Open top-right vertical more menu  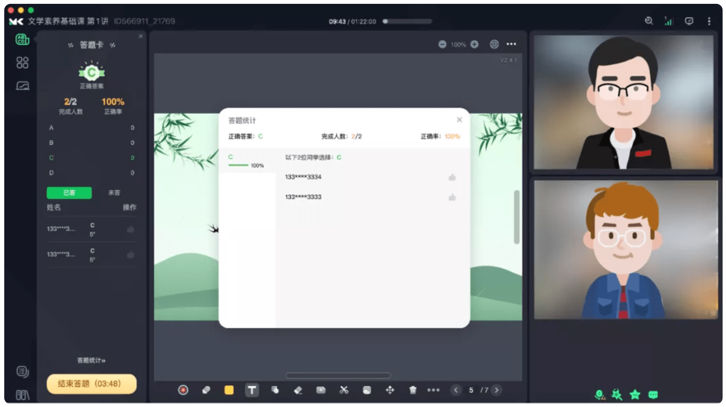pyautogui.click(x=709, y=21)
